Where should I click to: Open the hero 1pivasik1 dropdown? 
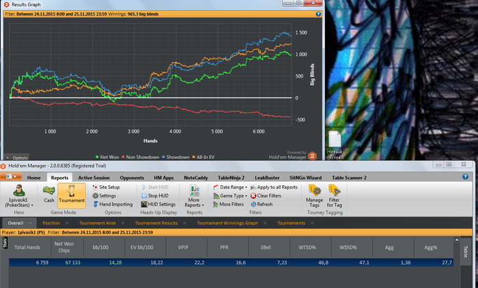(x=19, y=195)
